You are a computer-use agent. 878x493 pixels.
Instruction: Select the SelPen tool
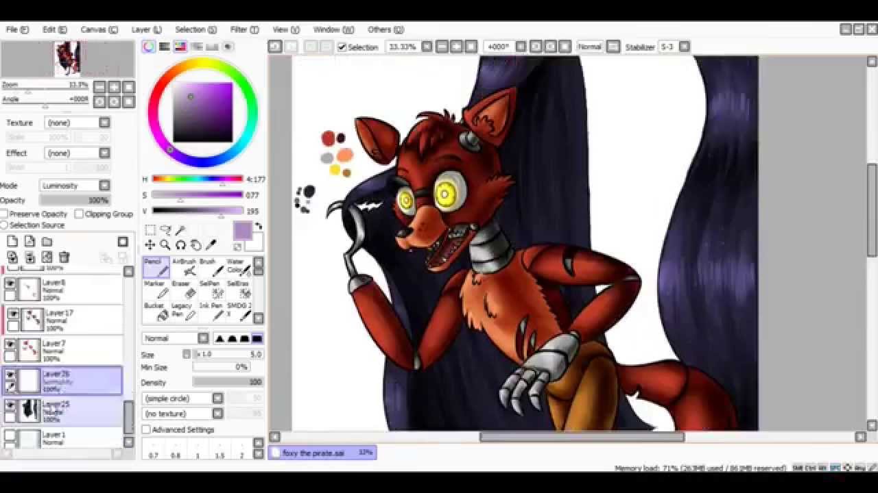point(211,290)
